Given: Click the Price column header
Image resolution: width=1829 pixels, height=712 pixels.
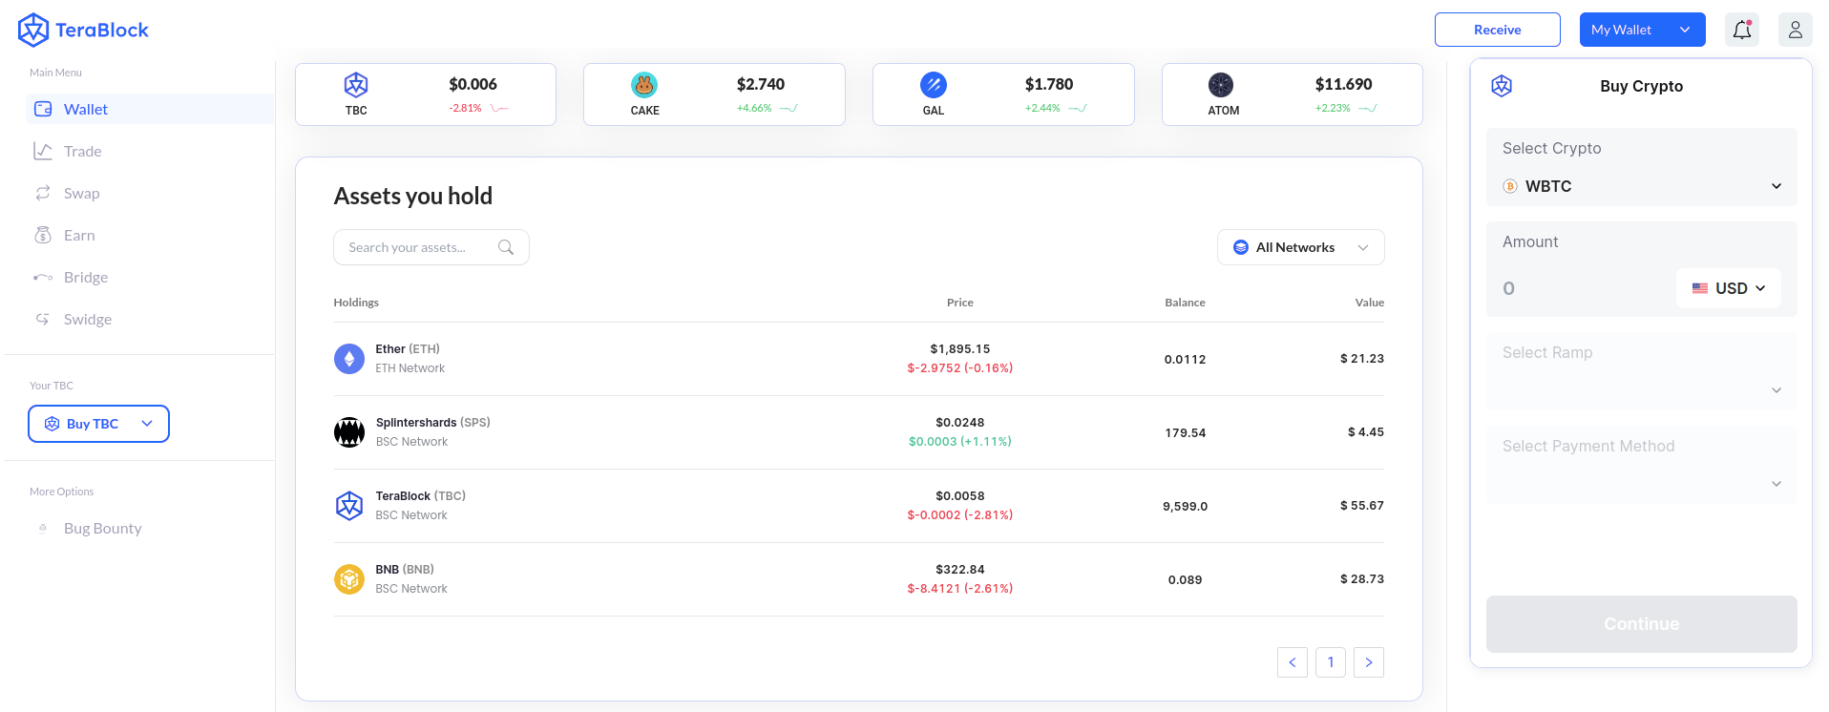Looking at the screenshot, I should point(960,303).
